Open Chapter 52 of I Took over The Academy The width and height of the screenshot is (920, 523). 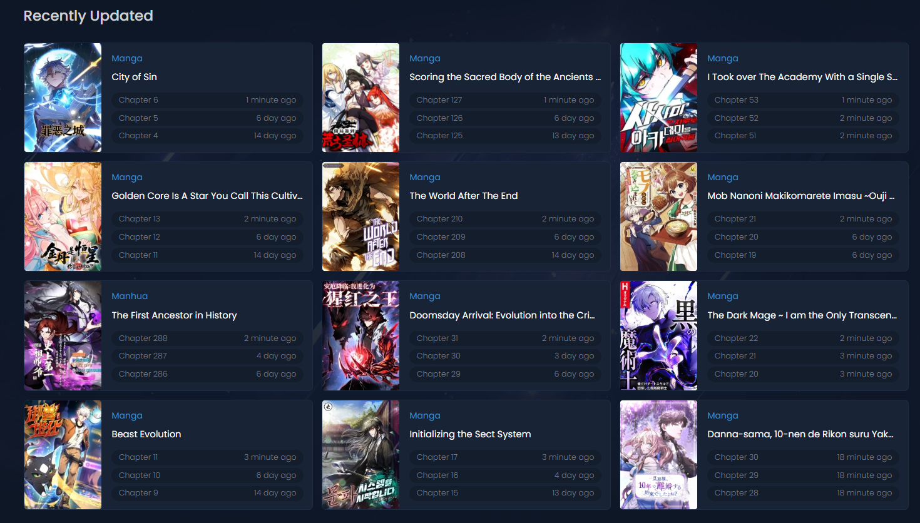[736, 118]
